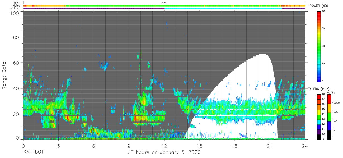Click the 80 tick label on Range Gate axis
This screenshot has width=343, height=158.
(x=16, y=38)
